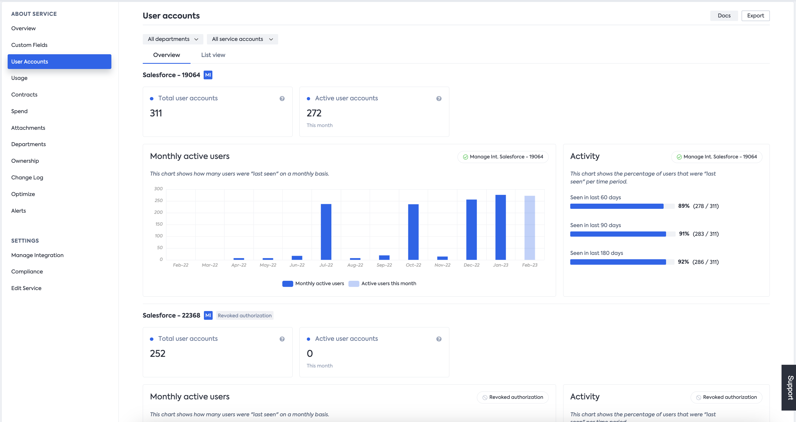
Task: Click help icon on Salesforce 22368 Total accounts
Action: (x=282, y=339)
